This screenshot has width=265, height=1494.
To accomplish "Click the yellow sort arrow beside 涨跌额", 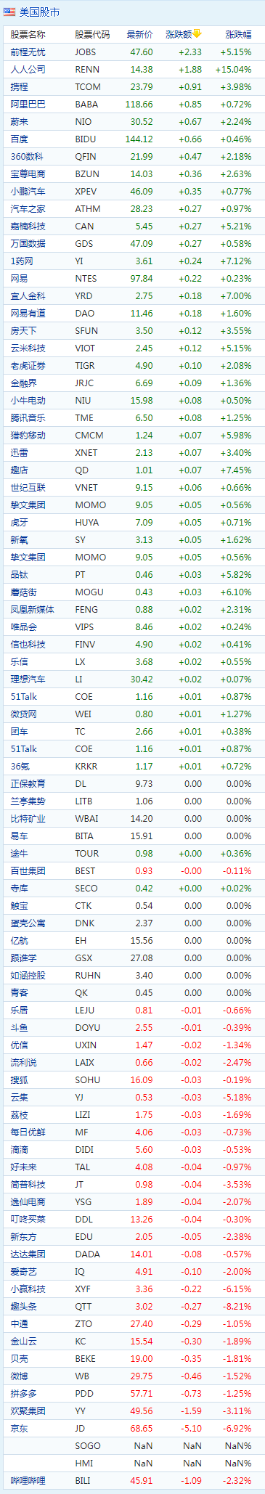I will [x=197, y=33].
